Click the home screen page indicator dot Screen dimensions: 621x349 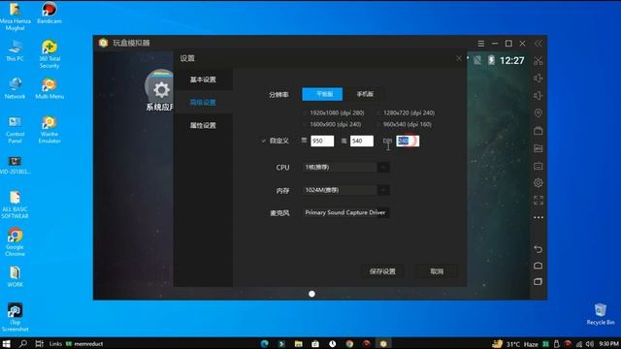(311, 294)
